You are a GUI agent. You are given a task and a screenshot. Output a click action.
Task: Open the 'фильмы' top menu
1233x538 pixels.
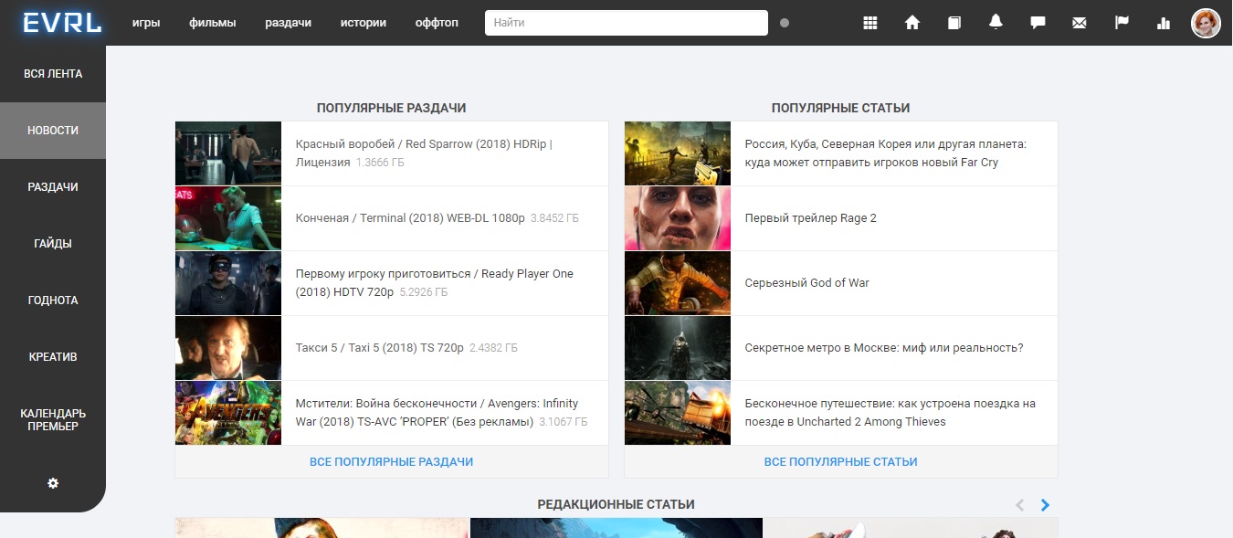pyautogui.click(x=213, y=23)
